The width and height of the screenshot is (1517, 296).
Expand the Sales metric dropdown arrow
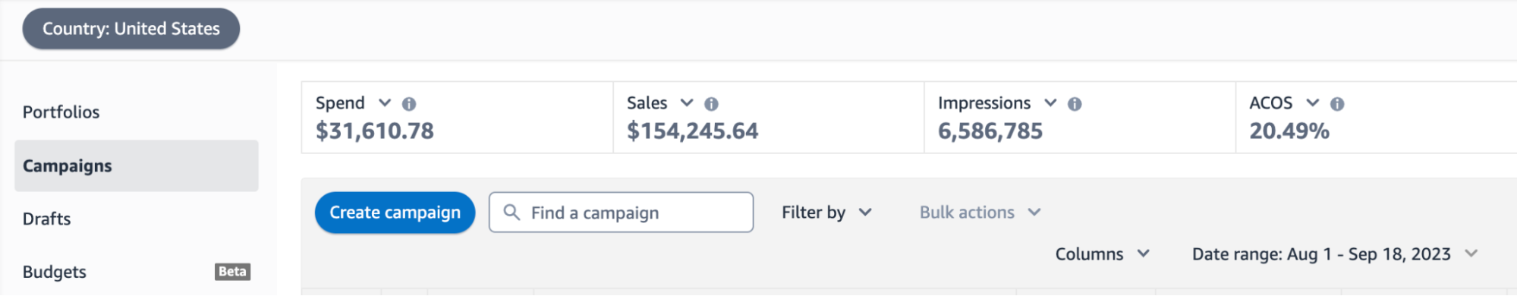pos(687,102)
